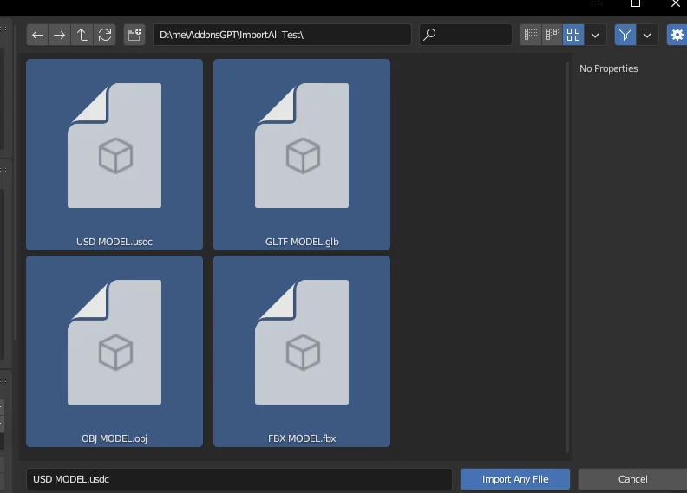
Task: Switch to vertical list display mode
Action: (x=531, y=35)
